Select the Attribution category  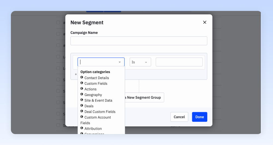tap(93, 129)
